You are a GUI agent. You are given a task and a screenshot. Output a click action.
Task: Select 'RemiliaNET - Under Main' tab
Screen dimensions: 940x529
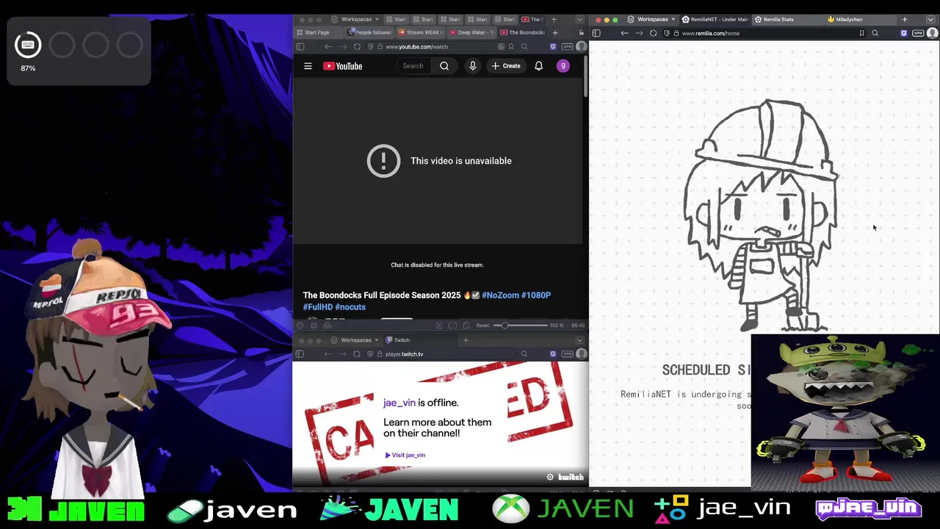715,19
